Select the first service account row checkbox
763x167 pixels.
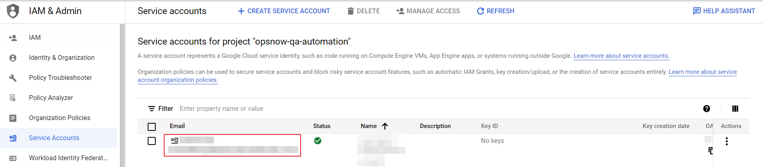tap(152, 141)
